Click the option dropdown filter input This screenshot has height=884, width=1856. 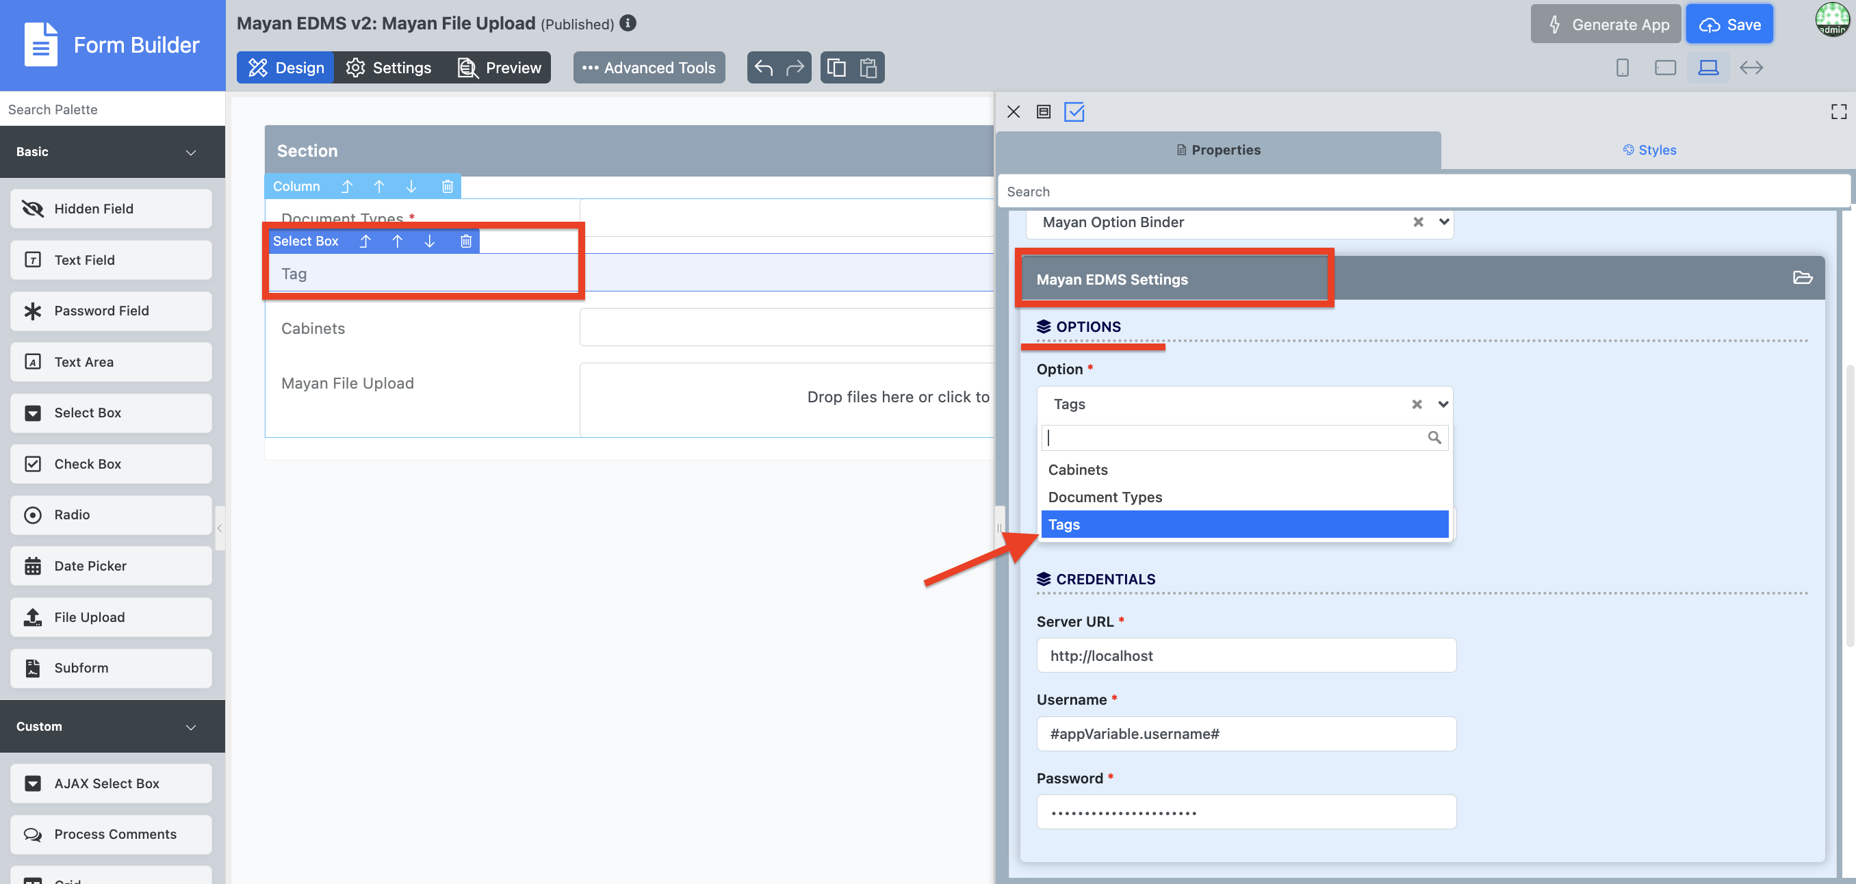coord(1244,437)
